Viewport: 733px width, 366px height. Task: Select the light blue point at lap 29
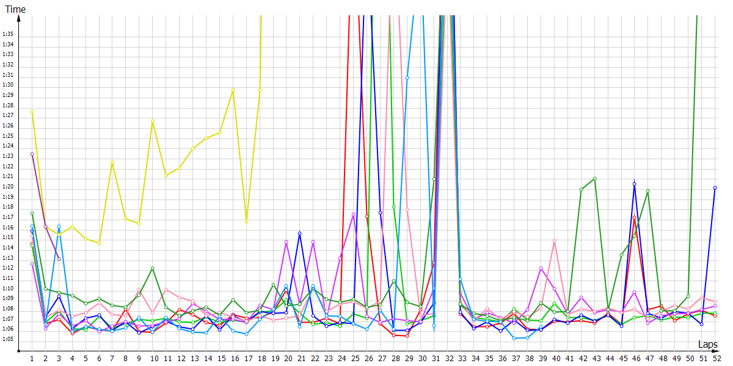coord(407,78)
